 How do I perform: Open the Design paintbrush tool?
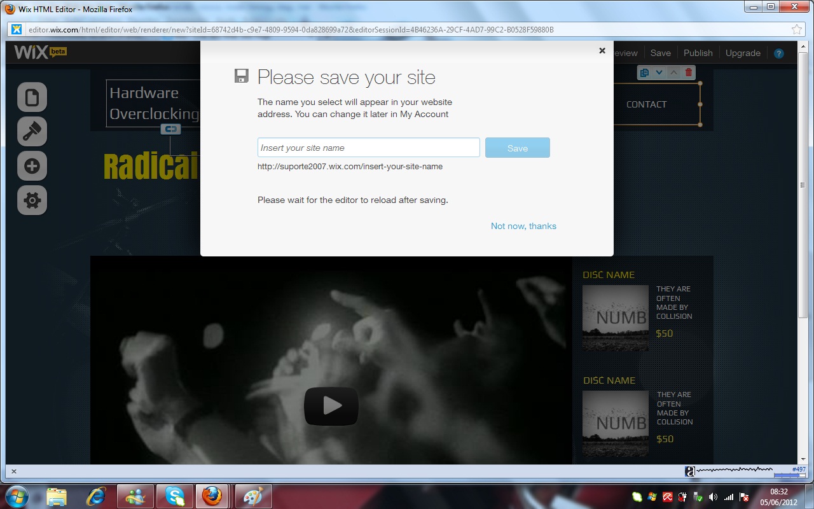click(32, 132)
